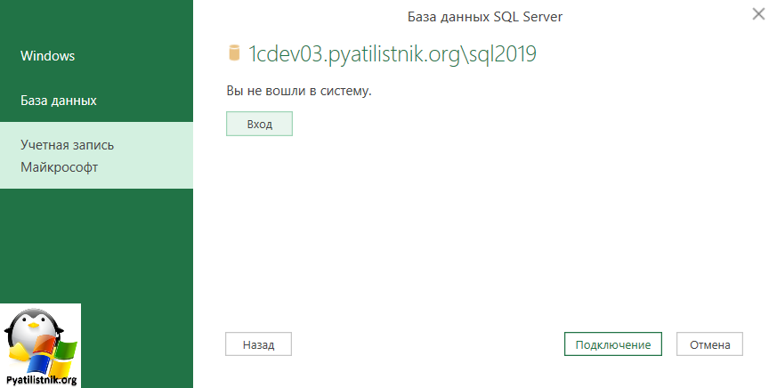Go back with the Назад button
The height and width of the screenshot is (388, 777).
click(x=258, y=344)
